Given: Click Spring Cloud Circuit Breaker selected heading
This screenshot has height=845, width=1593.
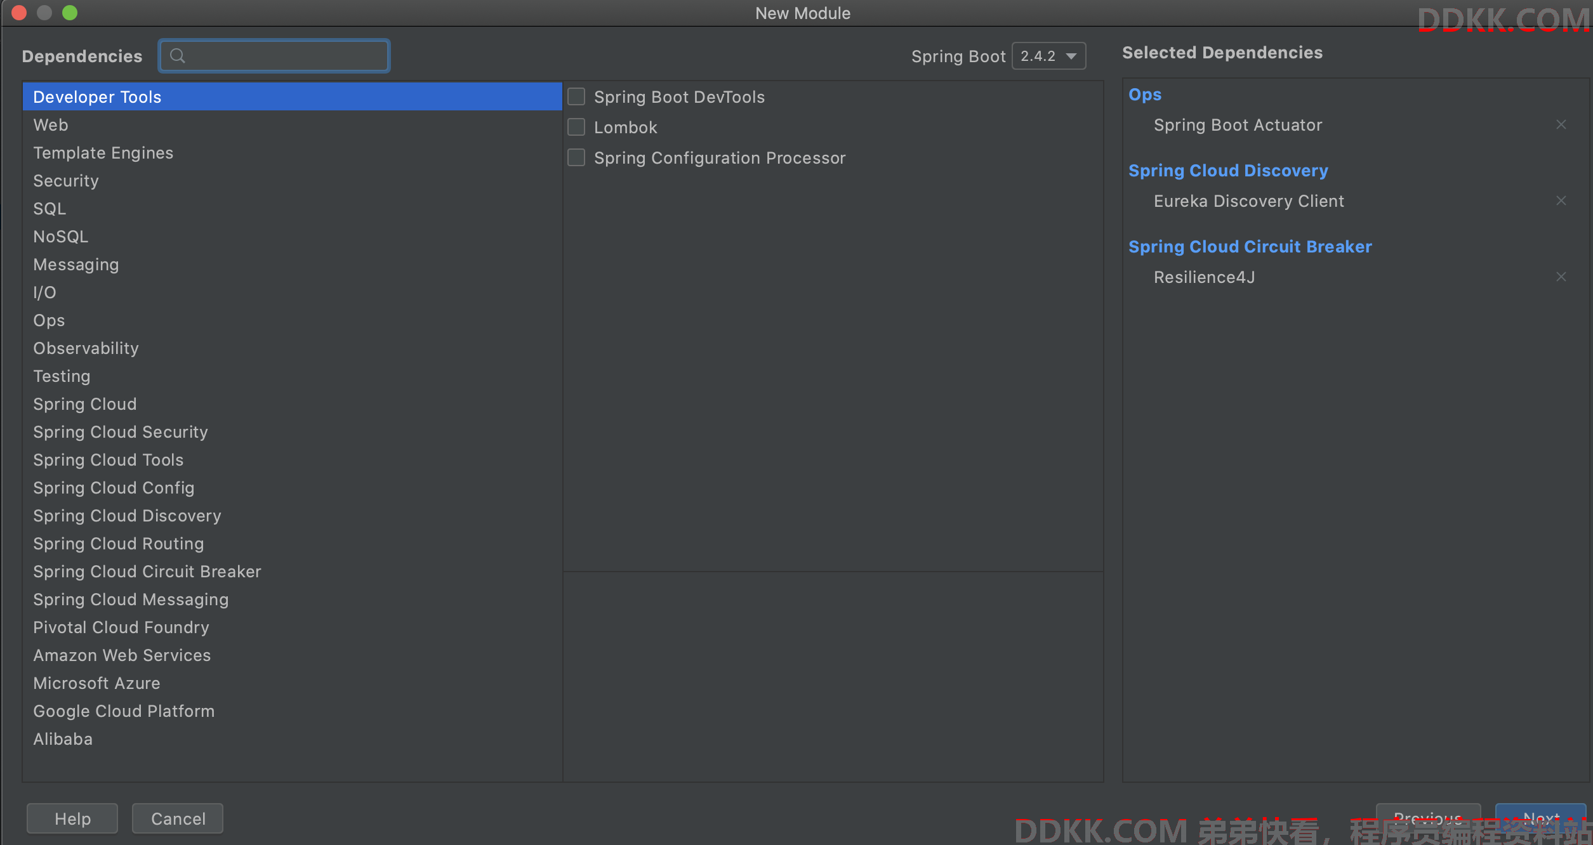Looking at the screenshot, I should (x=1250, y=246).
